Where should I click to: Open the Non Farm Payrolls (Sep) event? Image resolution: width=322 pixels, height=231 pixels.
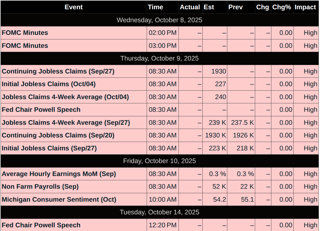[40, 187]
